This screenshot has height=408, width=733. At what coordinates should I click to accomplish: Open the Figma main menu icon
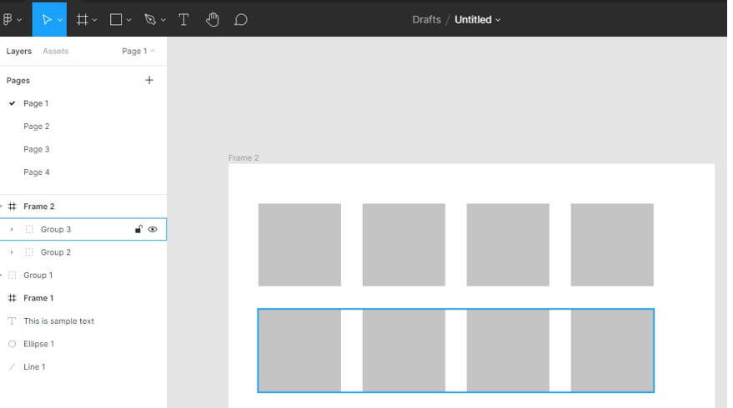(x=8, y=20)
